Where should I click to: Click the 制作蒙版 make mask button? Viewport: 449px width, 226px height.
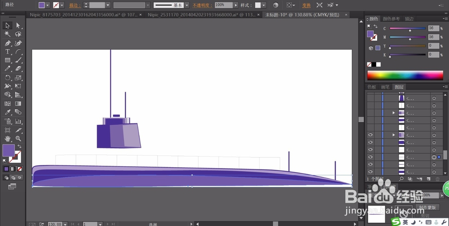click(427, 207)
